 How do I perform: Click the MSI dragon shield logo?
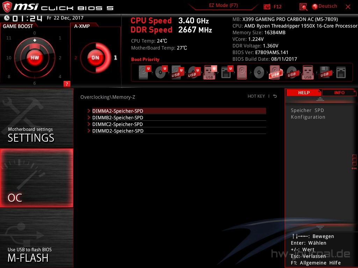[7, 7]
